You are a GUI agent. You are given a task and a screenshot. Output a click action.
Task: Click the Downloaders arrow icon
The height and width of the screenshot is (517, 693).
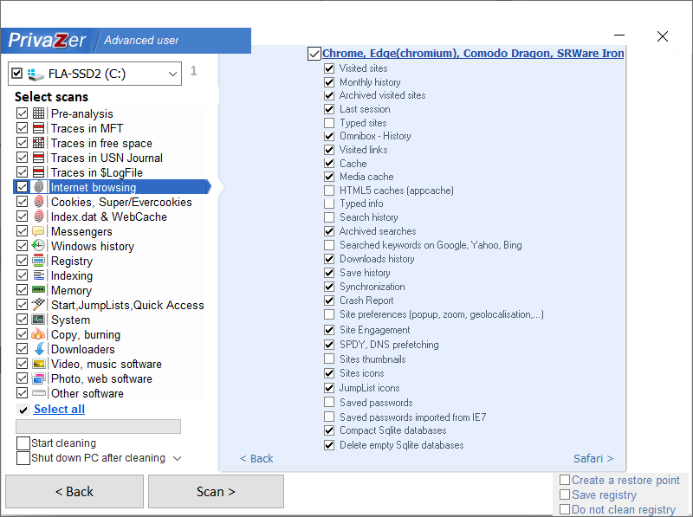[38, 349]
